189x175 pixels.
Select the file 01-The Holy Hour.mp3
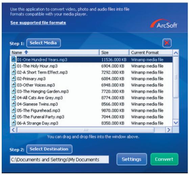click(x=37, y=66)
